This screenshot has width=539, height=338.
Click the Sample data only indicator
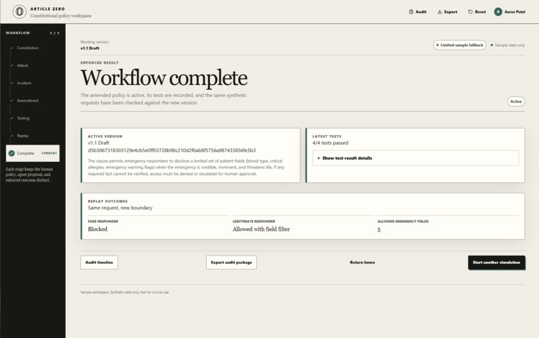coord(508,45)
